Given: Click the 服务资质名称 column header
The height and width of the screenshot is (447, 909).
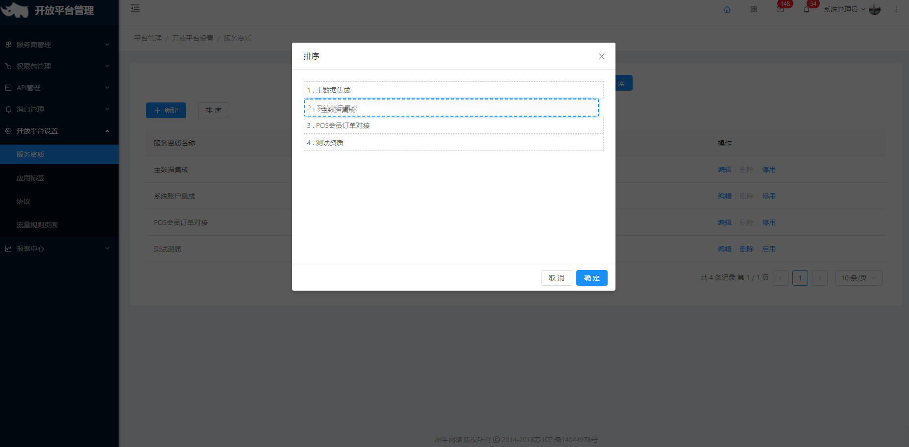Looking at the screenshot, I should pyautogui.click(x=174, y=143).
